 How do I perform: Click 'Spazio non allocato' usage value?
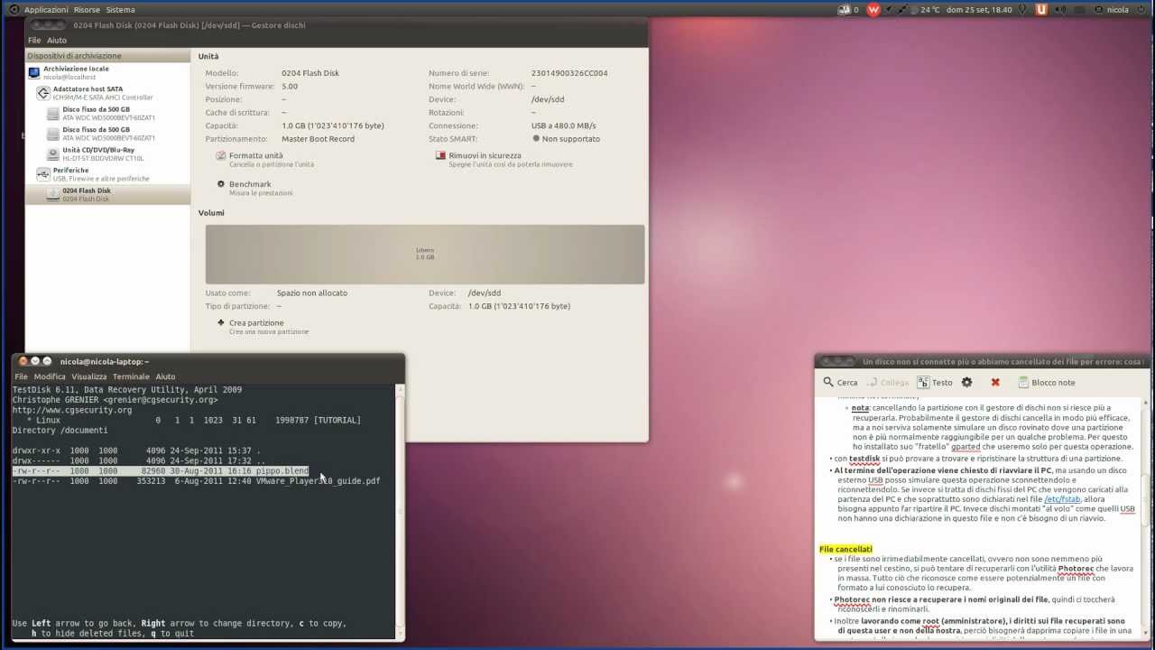pyautogui.click(x=312, y=293)
